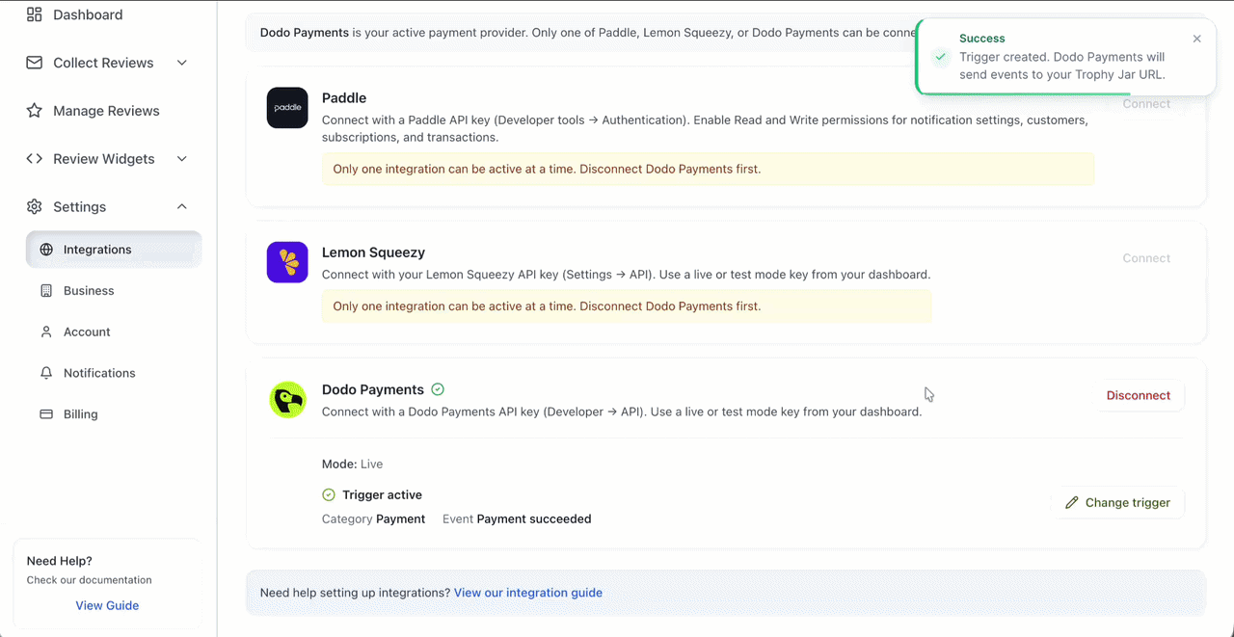Click the Paddle only-one-integration warning

[x=708, y=170]
